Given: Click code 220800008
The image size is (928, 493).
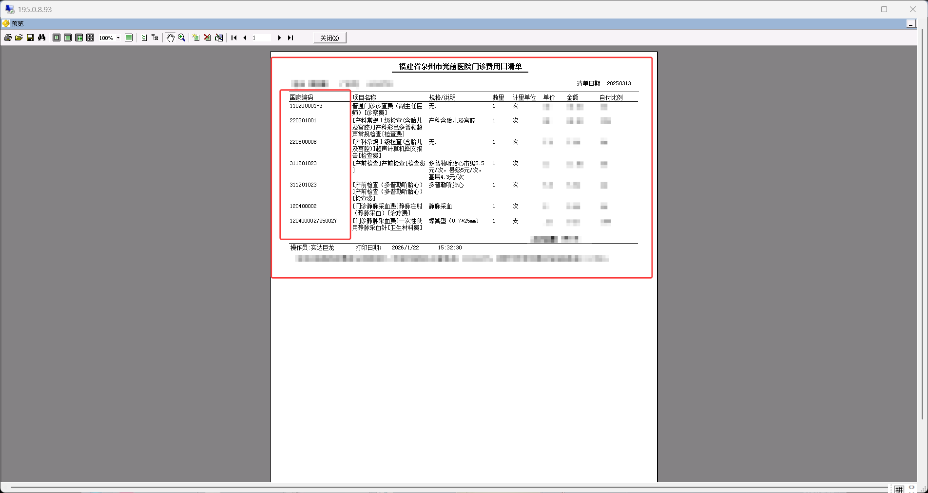Looking at the screenshot, I should (303, 142).
